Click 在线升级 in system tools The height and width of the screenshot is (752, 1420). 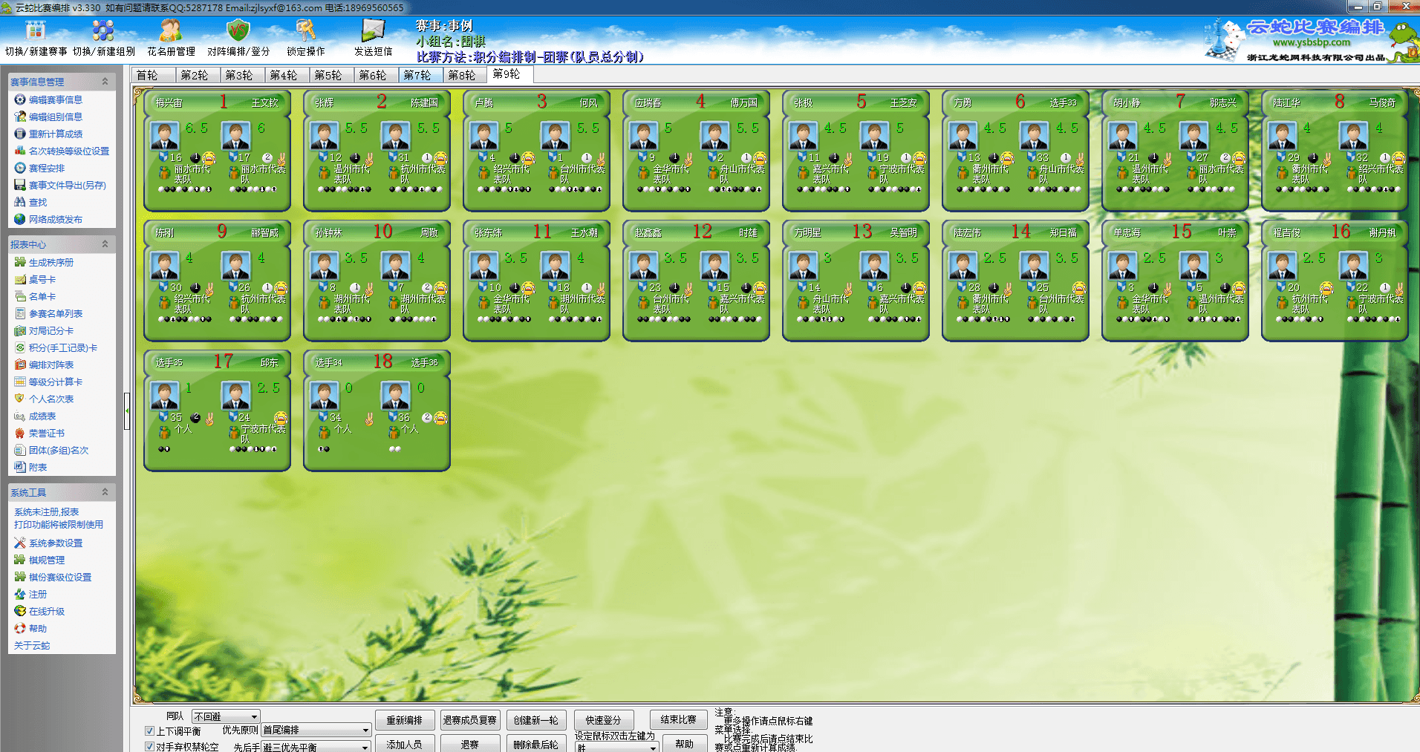click(39, 611)
